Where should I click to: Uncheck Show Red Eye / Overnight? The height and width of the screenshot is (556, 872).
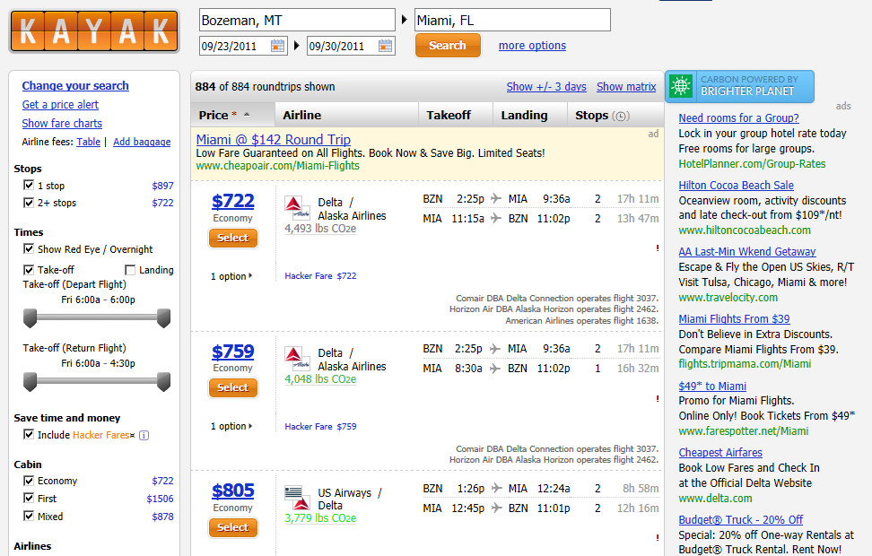point(29,248)
